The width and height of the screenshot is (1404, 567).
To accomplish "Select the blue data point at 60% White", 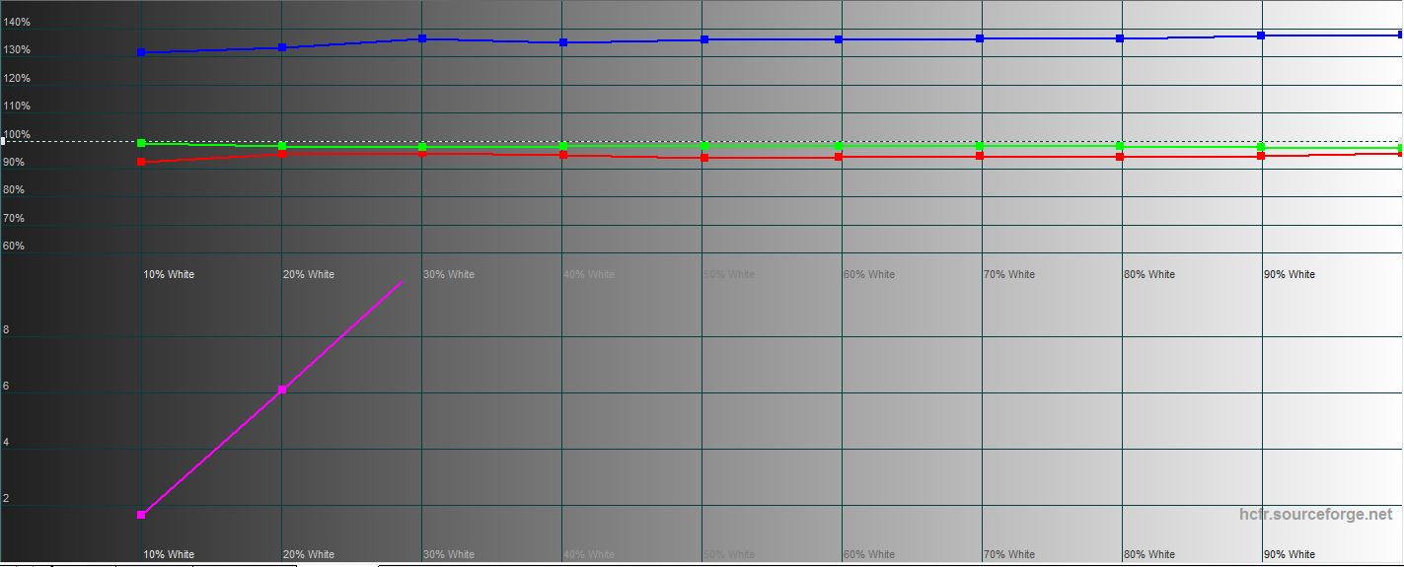I will tap(839, 39).
